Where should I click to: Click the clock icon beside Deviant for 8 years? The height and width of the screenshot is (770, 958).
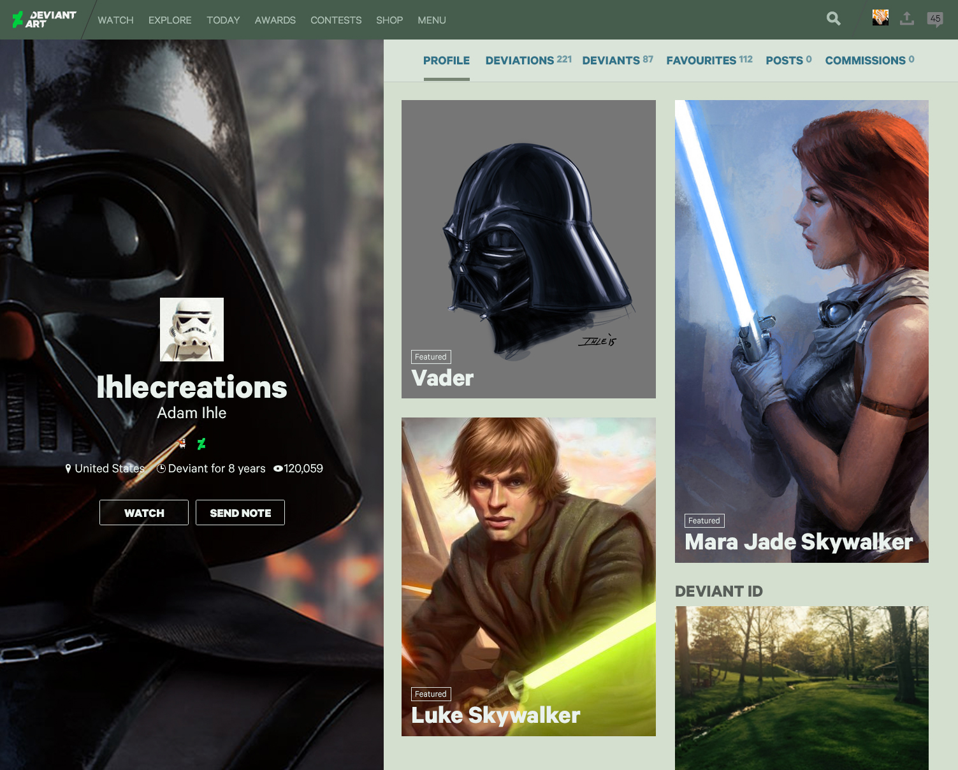point(161,469)
